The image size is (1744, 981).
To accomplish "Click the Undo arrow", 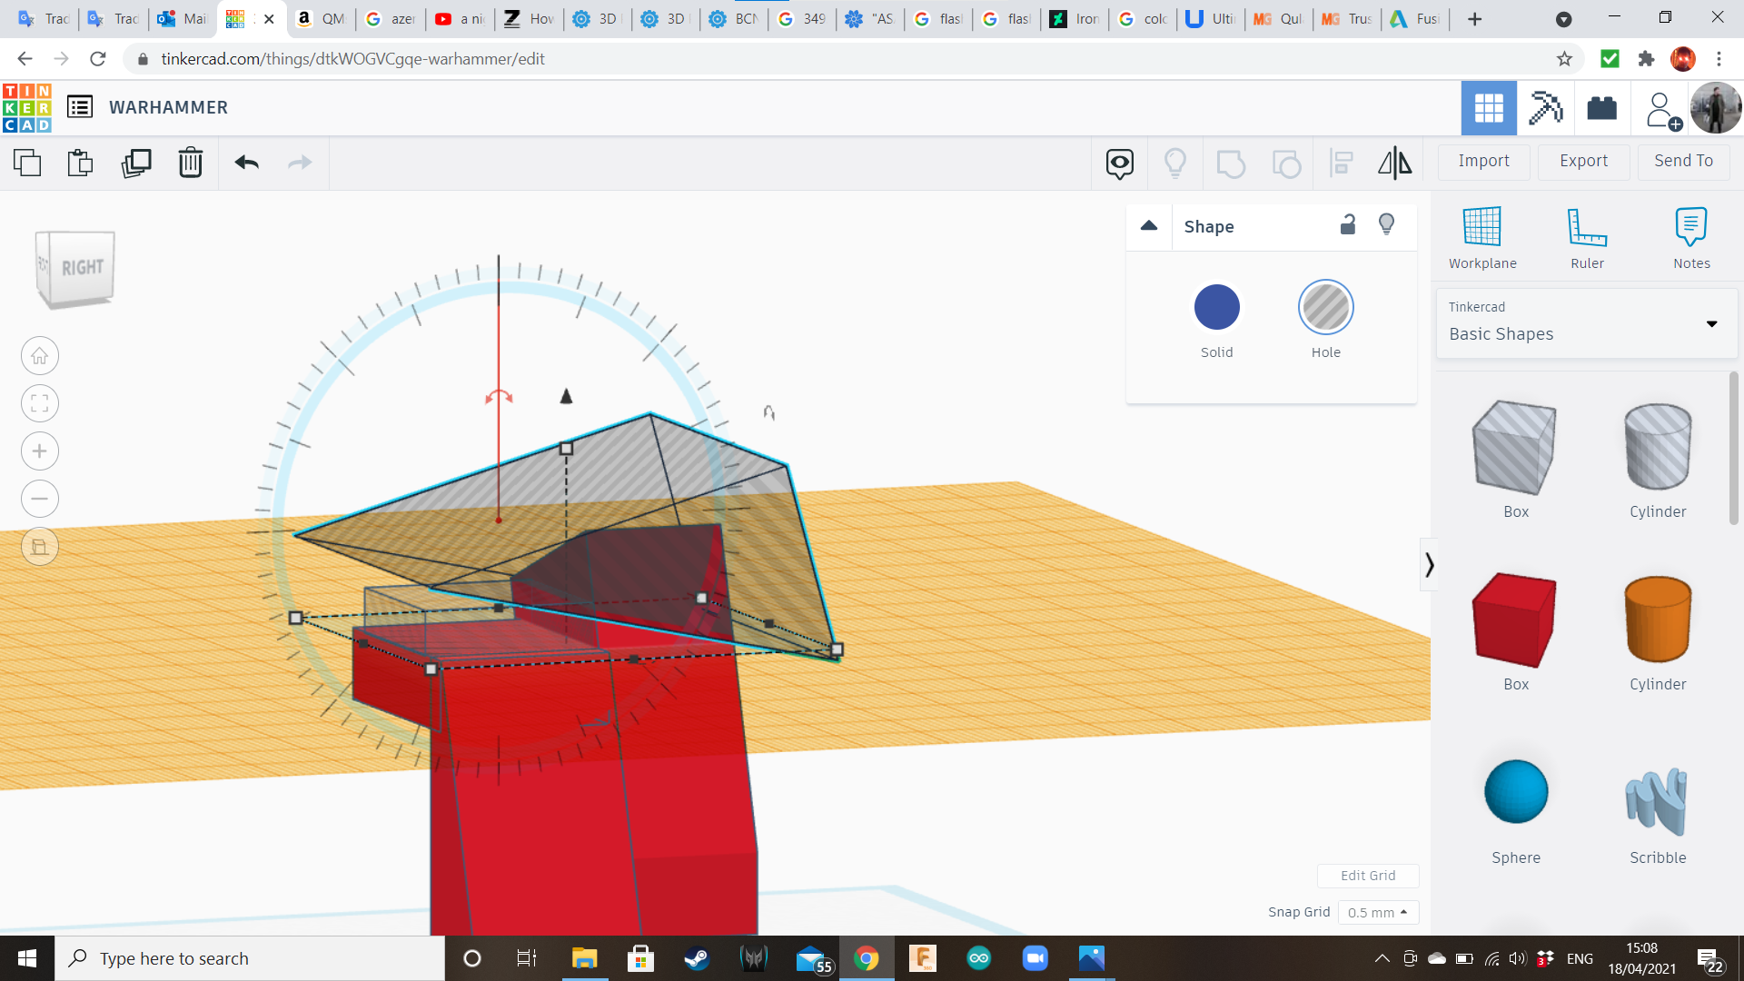I will pos(246,163).
